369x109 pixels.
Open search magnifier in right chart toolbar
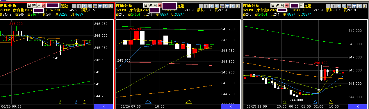coord(360,6)
